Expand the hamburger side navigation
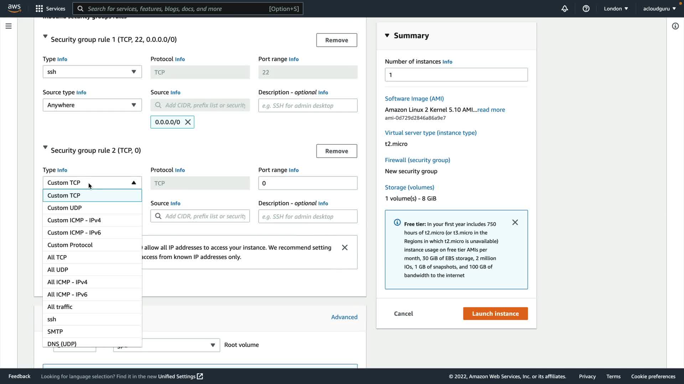Viewport: 684px width, 384px height. 9,26
